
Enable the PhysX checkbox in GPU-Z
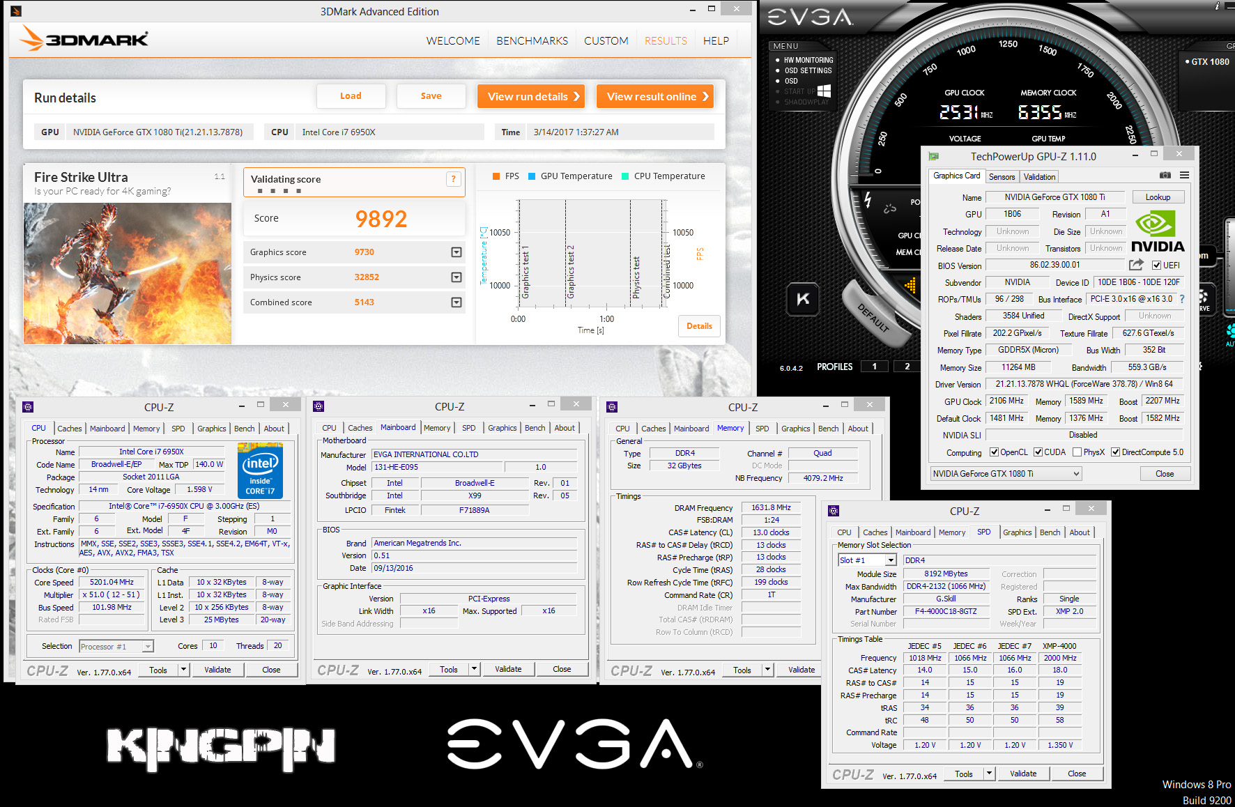click(x=1077, y=452)
